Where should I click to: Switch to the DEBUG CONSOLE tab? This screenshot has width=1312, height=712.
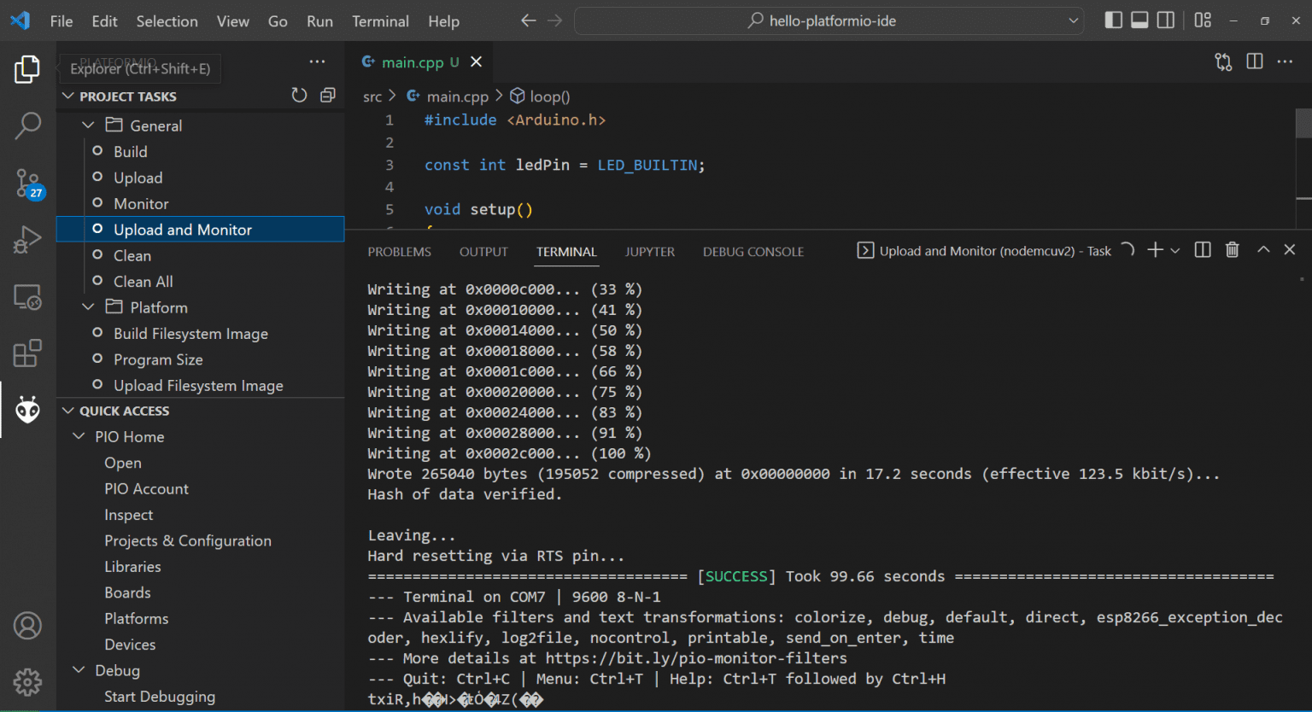(753, 251)
